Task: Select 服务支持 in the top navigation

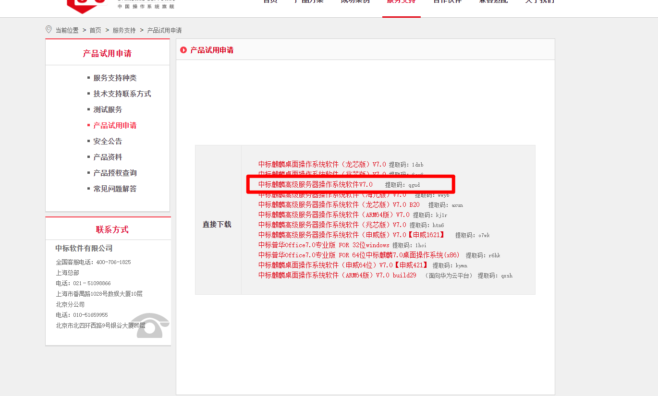Action: tap(401, 2)
